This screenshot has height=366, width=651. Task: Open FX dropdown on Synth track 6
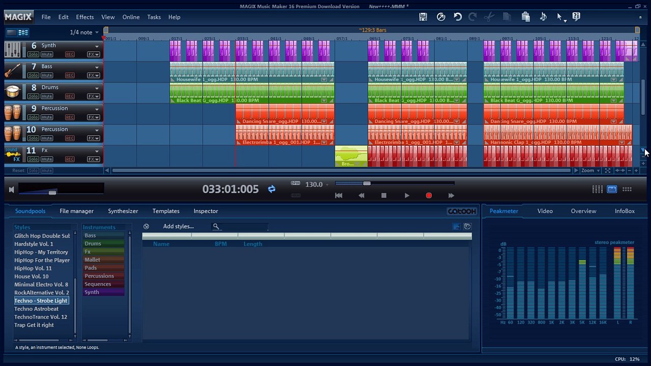click(93, 54)
